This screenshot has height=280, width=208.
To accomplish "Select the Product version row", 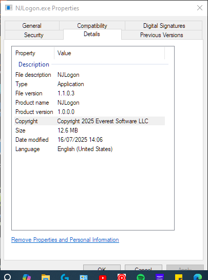I will (x=89, y=112).
